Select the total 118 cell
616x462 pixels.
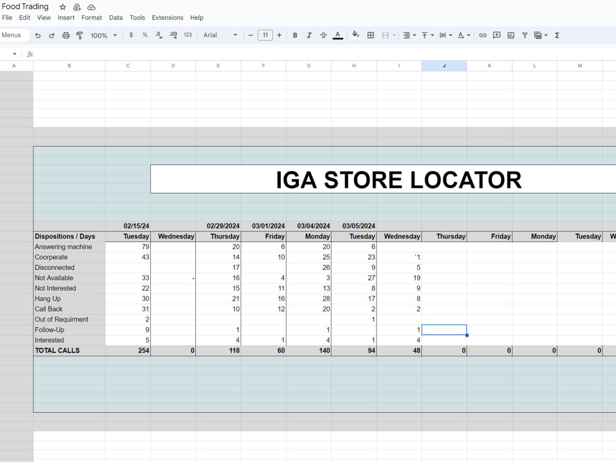218,351
